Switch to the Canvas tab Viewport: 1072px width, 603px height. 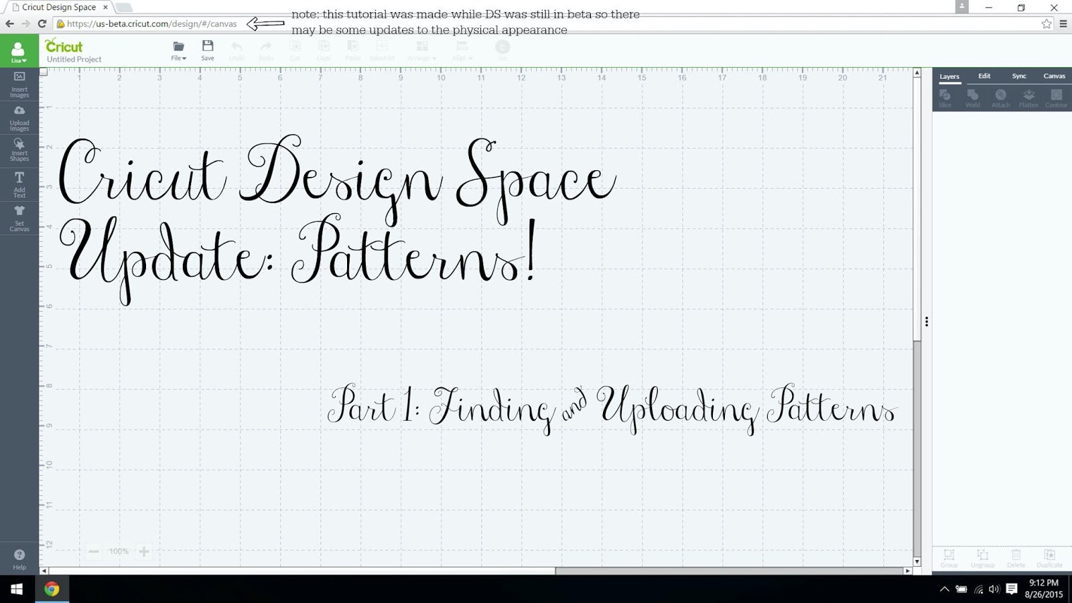pos(1054,76)
